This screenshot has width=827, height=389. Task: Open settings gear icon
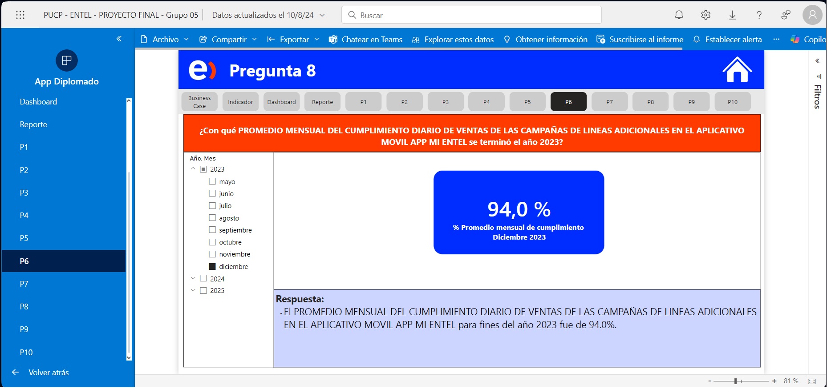705,15
